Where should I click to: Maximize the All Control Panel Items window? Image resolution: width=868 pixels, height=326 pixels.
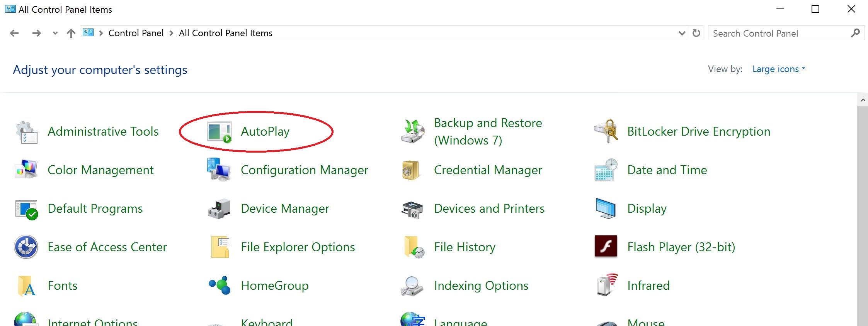tap(815, 9)
